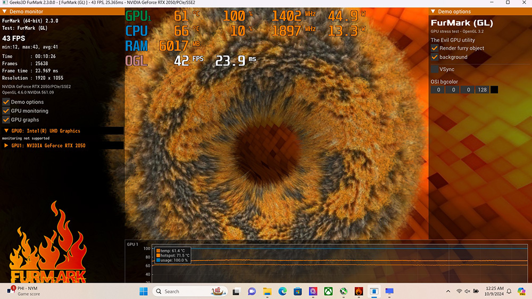
Task: Enable the VSync checkbox
Action: point(434,69)
